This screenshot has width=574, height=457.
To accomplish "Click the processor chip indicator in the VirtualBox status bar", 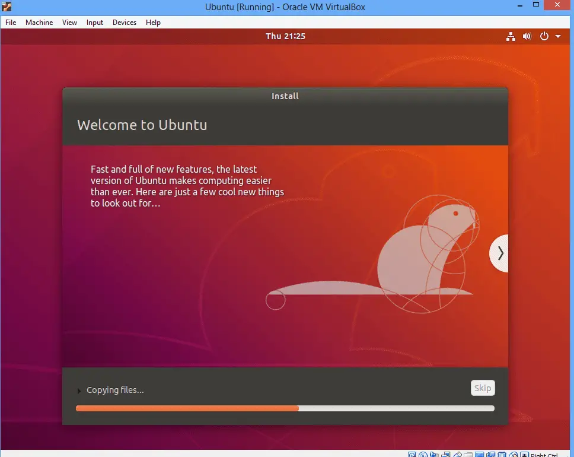I will tap(502, 455).
